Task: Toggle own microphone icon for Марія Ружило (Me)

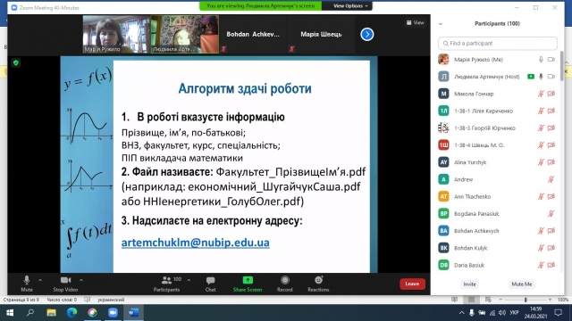Action: click(541, 60)
